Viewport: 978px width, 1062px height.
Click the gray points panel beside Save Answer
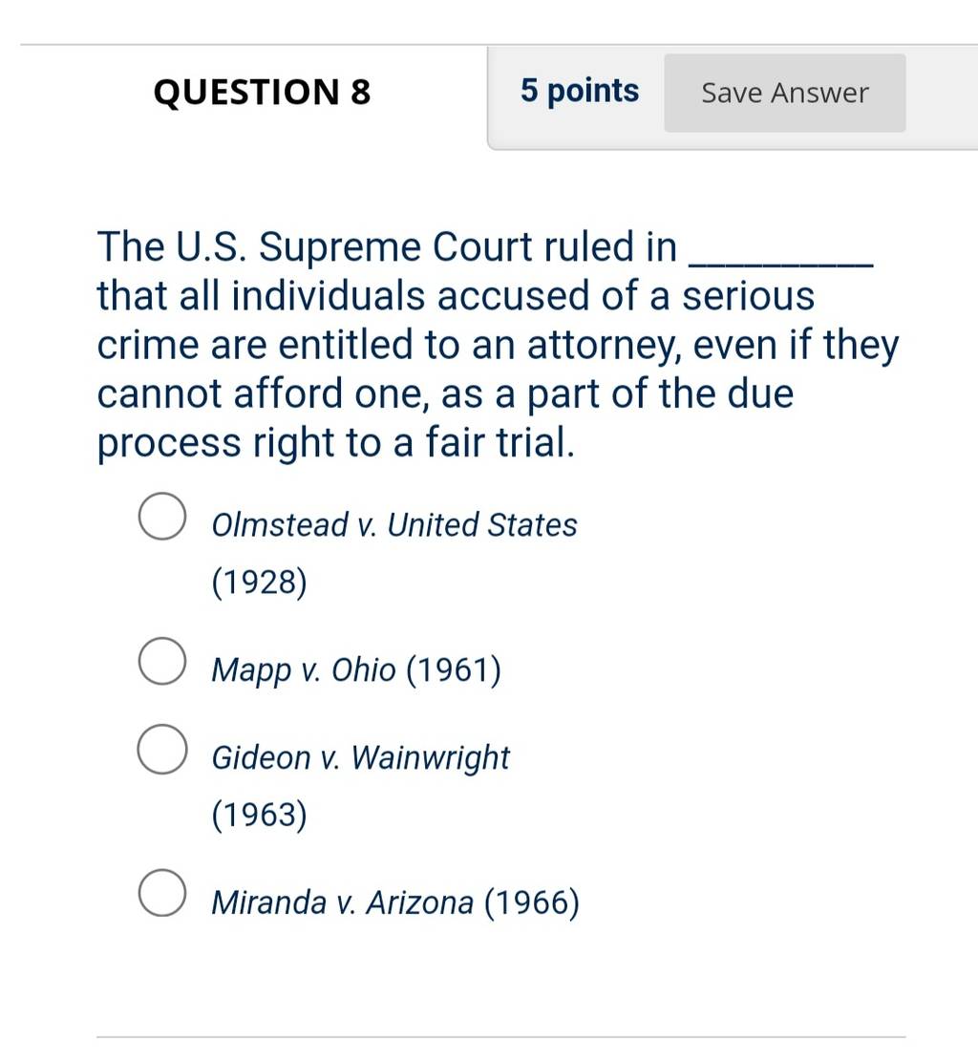click(733, 98)
